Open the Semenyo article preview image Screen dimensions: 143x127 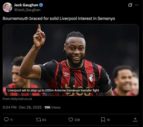(71, 60)
